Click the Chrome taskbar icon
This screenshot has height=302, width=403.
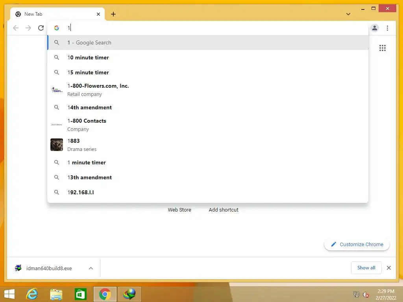point(105,294)
